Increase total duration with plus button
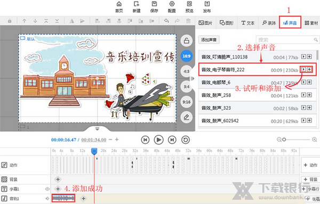 (117, 140)
